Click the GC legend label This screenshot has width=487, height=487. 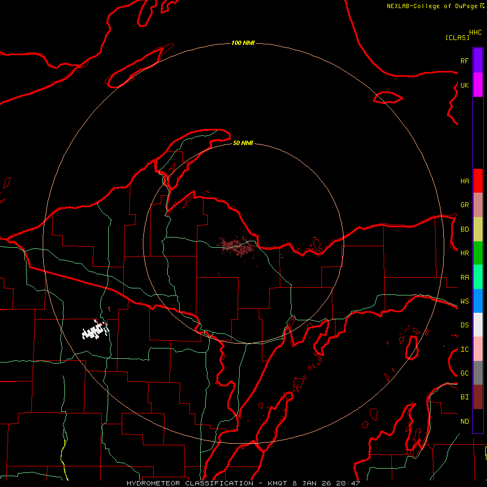[x=464, y=373]
